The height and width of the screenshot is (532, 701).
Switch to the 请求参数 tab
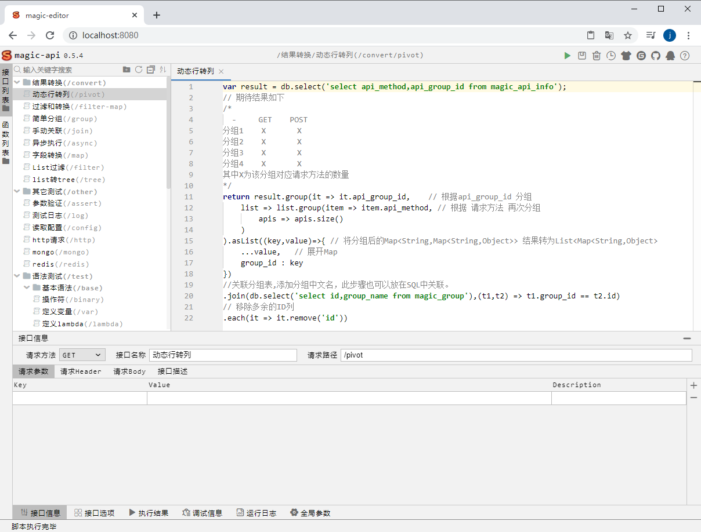[x=34, y=371]
